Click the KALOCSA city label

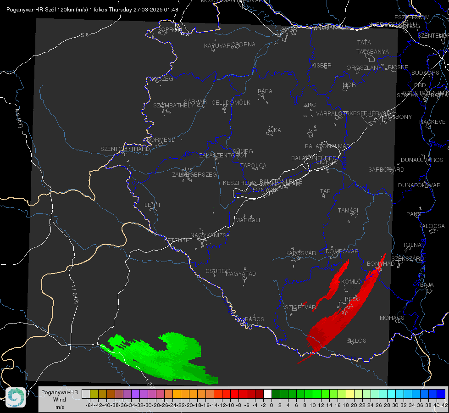[431, 226]
